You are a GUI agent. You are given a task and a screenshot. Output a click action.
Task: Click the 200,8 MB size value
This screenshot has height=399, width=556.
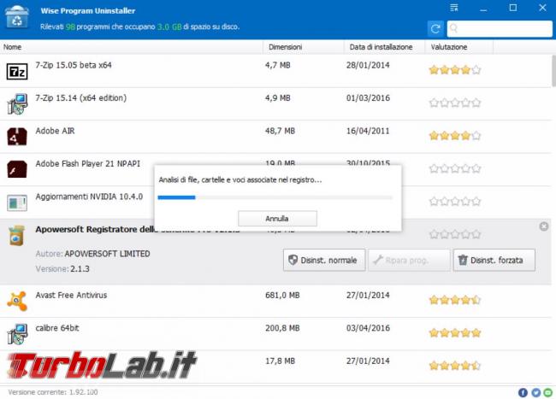coord(282,328)
